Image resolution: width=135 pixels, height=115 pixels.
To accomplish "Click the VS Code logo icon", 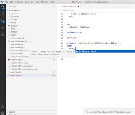I will 2,2.
